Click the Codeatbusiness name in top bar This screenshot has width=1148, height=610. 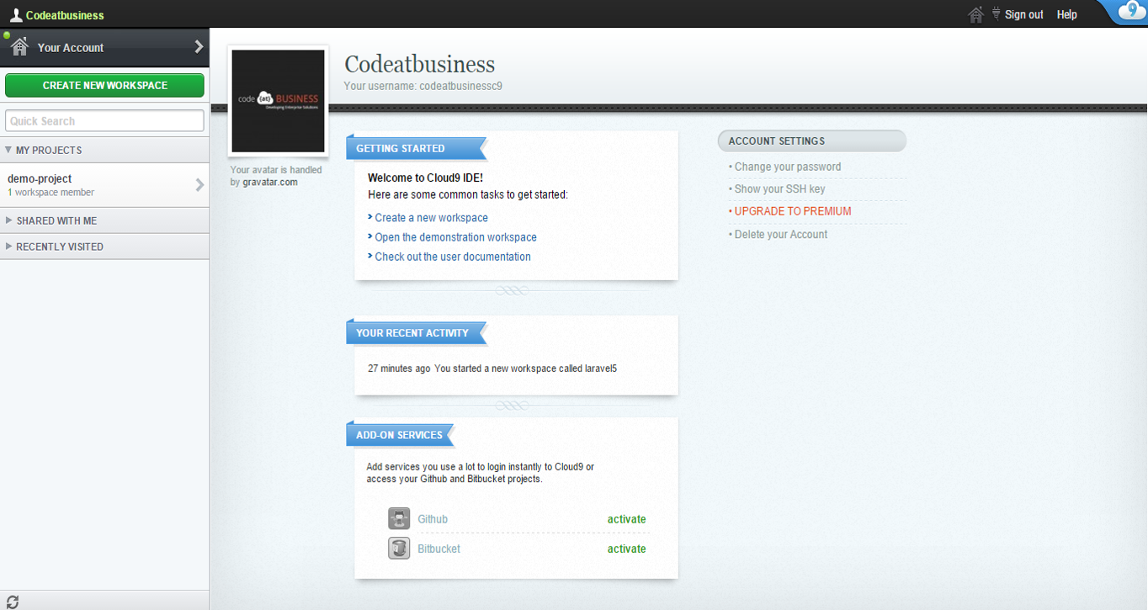pyautogui.click(x=65, y=15)
